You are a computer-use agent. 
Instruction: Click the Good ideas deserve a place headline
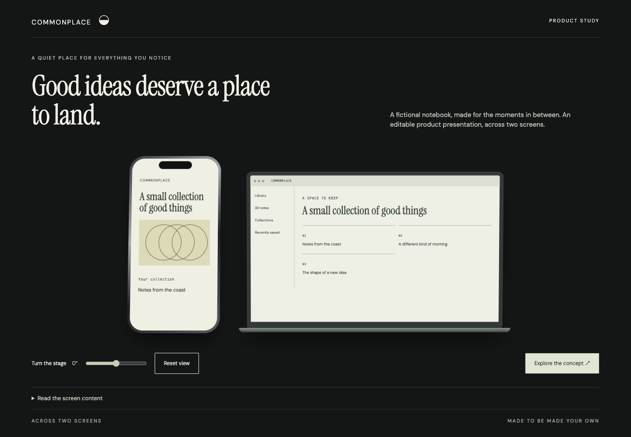(151, 100)
